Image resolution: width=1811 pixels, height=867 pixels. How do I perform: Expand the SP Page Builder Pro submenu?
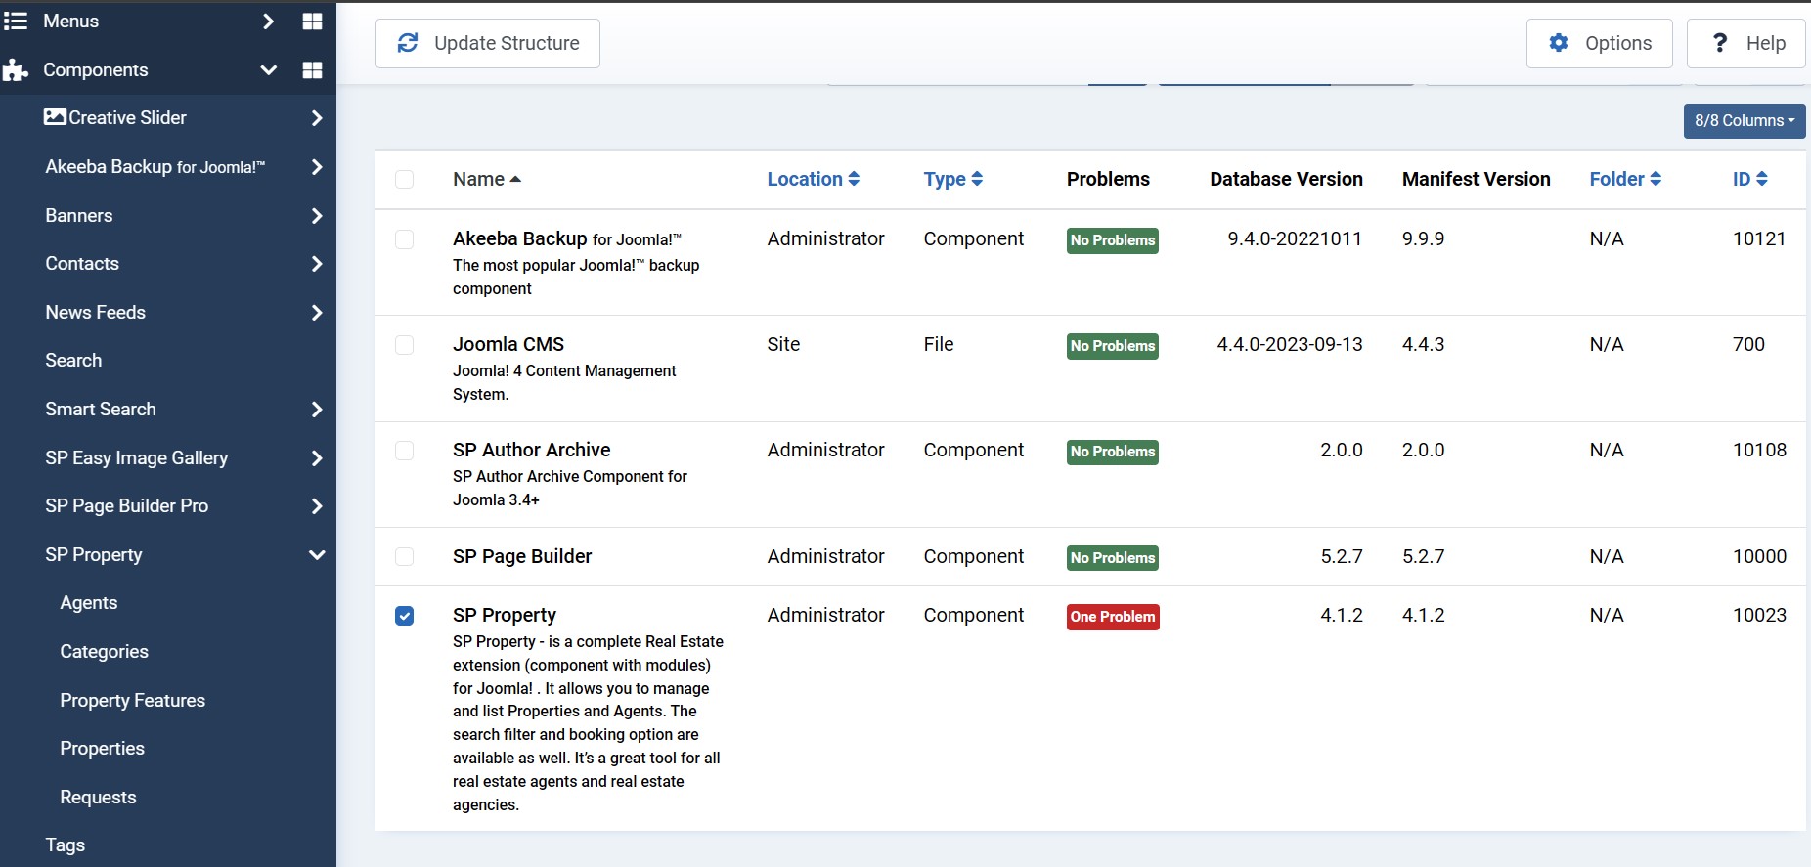[316, 506]
